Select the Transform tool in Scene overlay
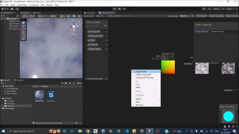239x134 pixels. [x=24, y=39]
